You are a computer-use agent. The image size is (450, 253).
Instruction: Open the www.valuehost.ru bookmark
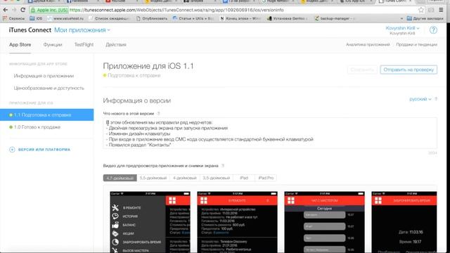pos(65,18)
